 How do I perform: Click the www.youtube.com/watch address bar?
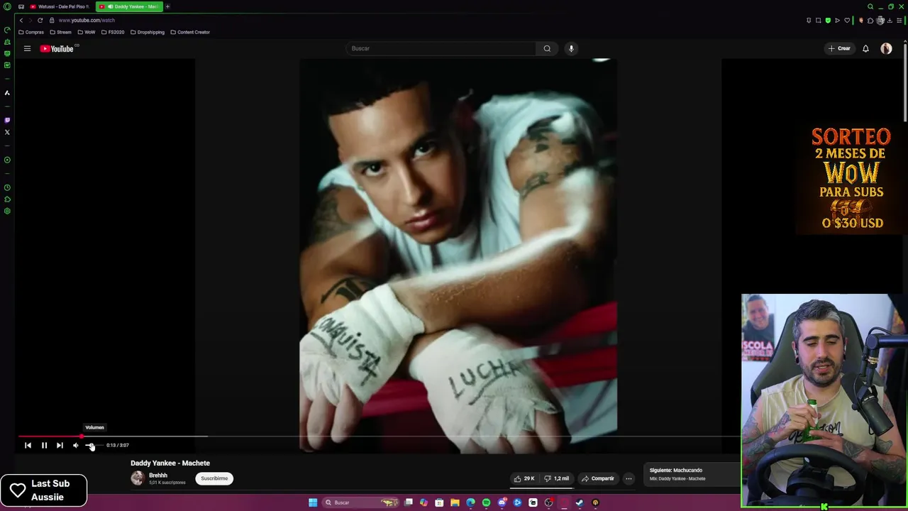[x=87, y=21]
